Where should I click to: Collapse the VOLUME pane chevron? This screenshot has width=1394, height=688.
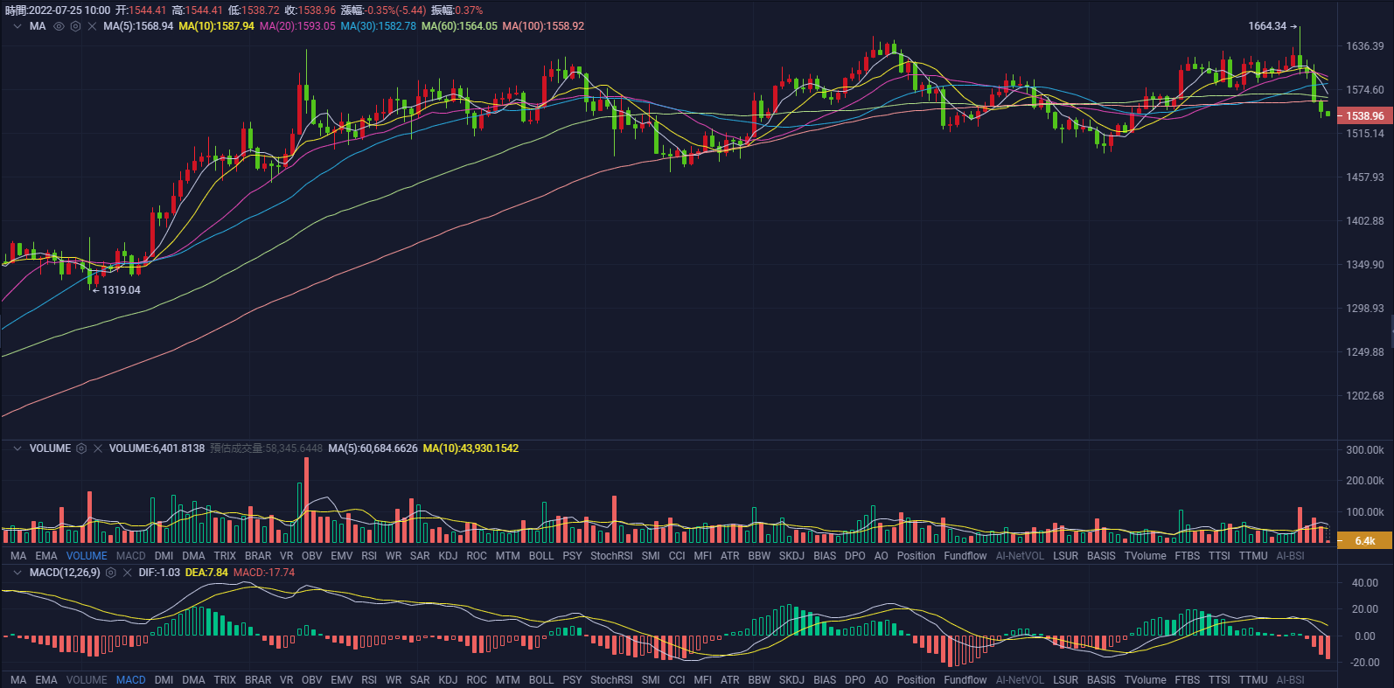tap(17, 448)
